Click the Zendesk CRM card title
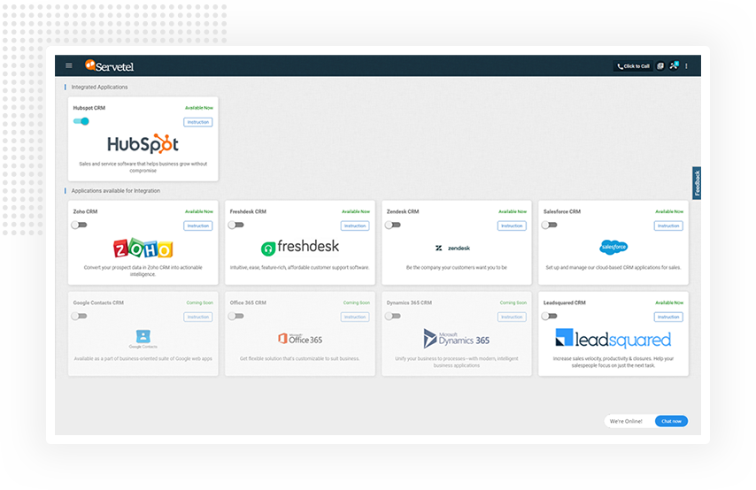Screen dimensions: 756x490 (403, 211)
